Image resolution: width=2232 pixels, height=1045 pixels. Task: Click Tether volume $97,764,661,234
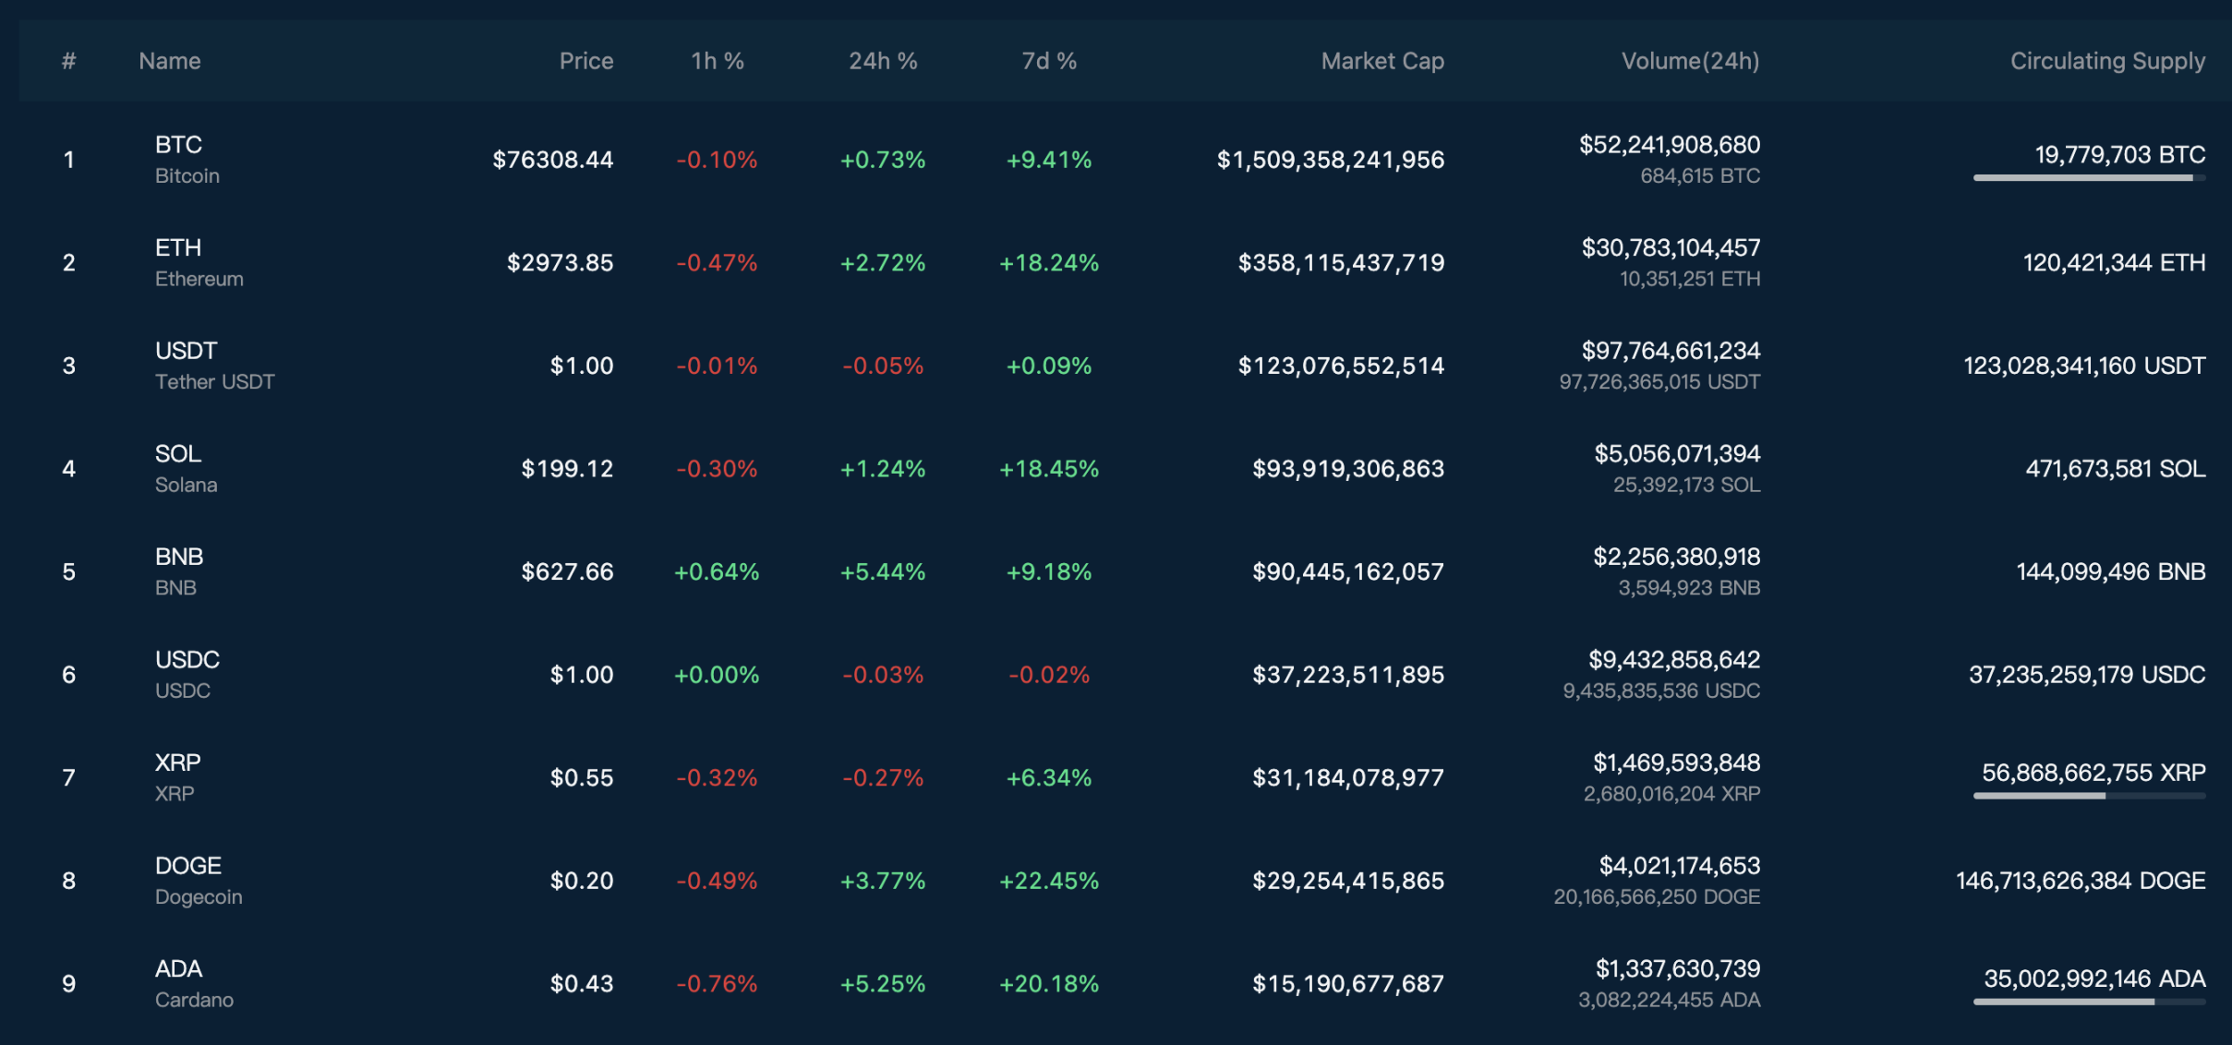(x=1671, y=351)
